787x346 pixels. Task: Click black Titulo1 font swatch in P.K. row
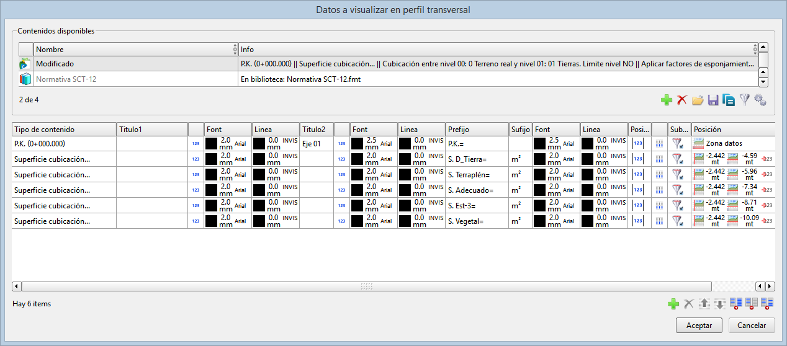tap(213, 143)
